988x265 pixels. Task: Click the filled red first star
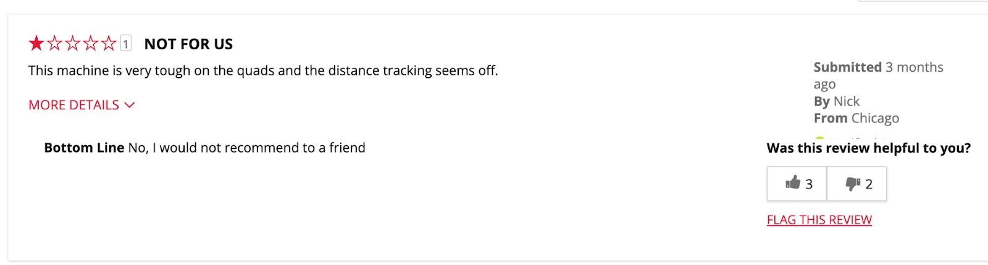click(36, 43)
